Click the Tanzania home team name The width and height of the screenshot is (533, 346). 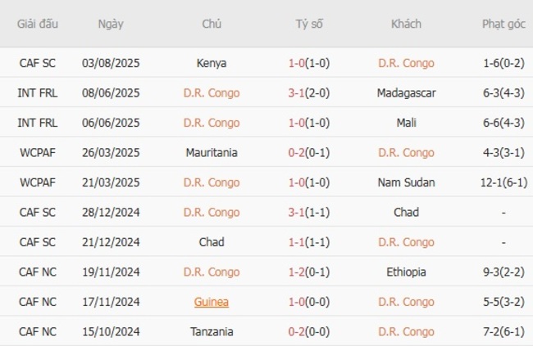coord(212,332)
